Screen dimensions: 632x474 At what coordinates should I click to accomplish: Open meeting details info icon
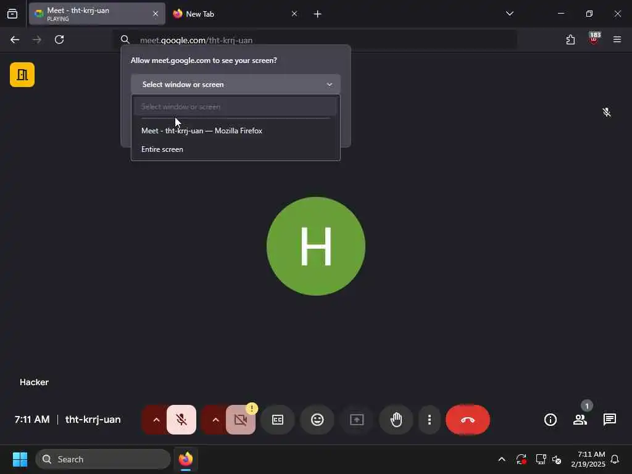[x=550, y=420]
